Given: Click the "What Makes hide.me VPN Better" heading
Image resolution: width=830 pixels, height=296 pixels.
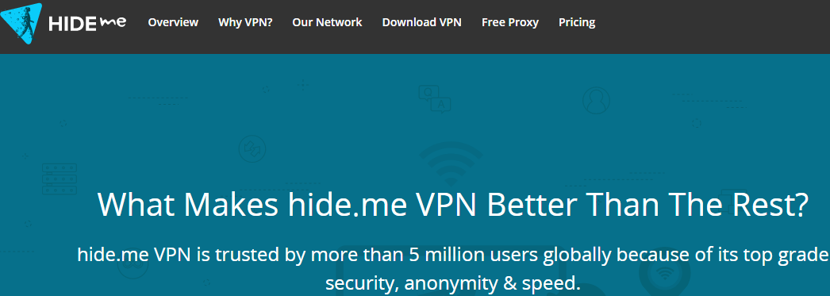Looking at the screenshot, I should (x=452, y=205).
